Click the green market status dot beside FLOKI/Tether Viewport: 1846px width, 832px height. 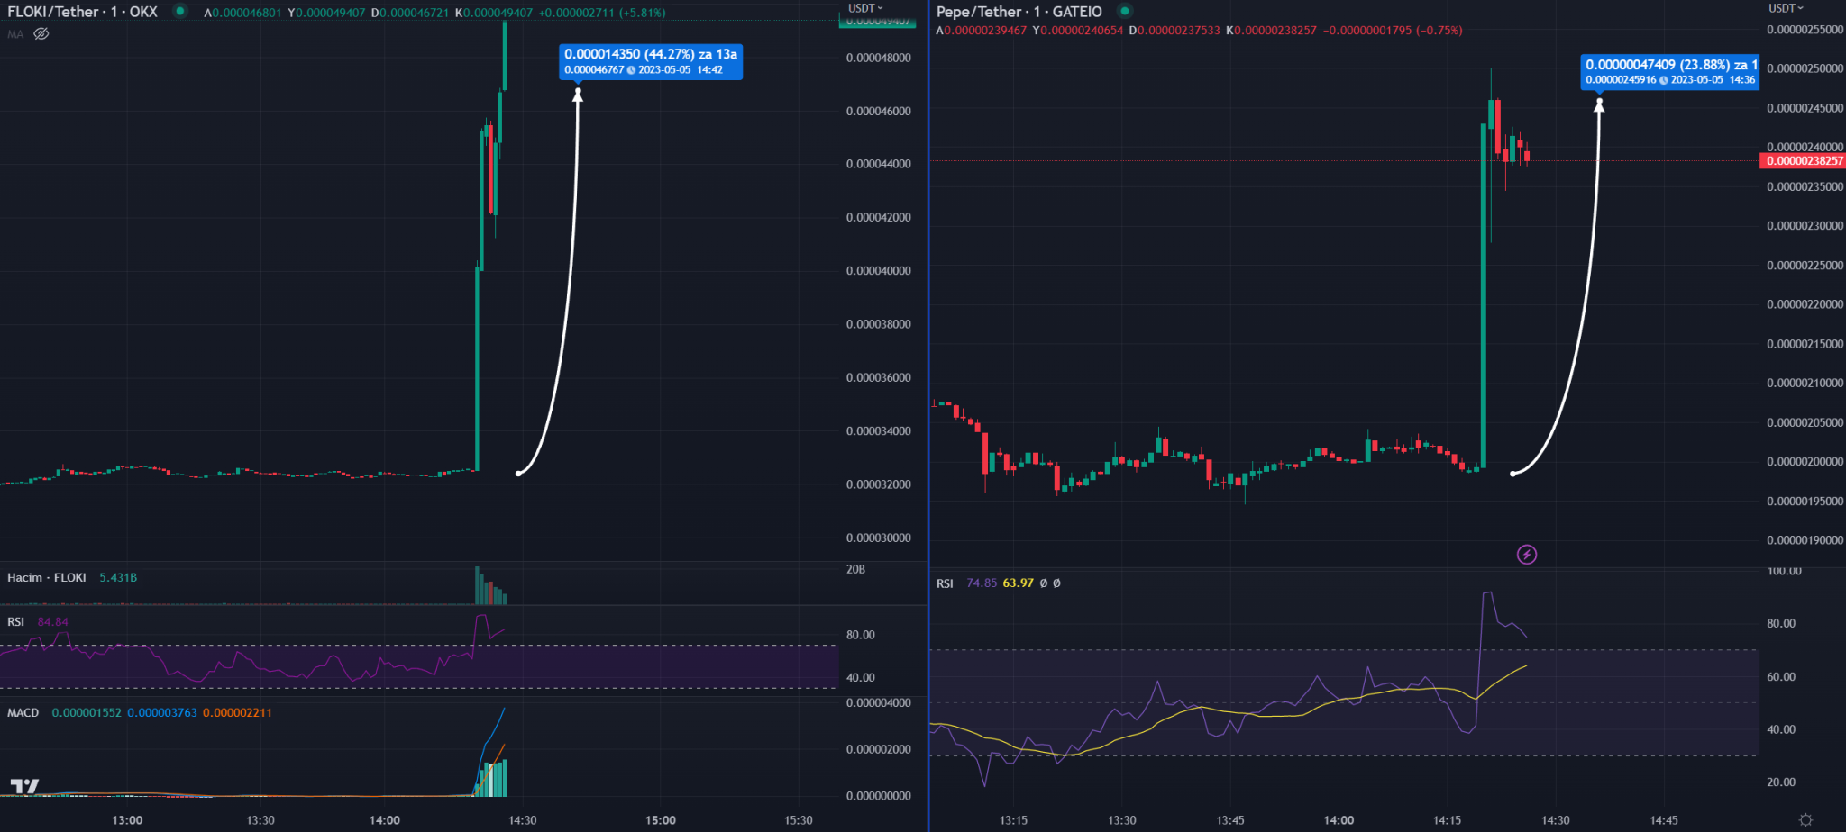[x=180, y=12]
